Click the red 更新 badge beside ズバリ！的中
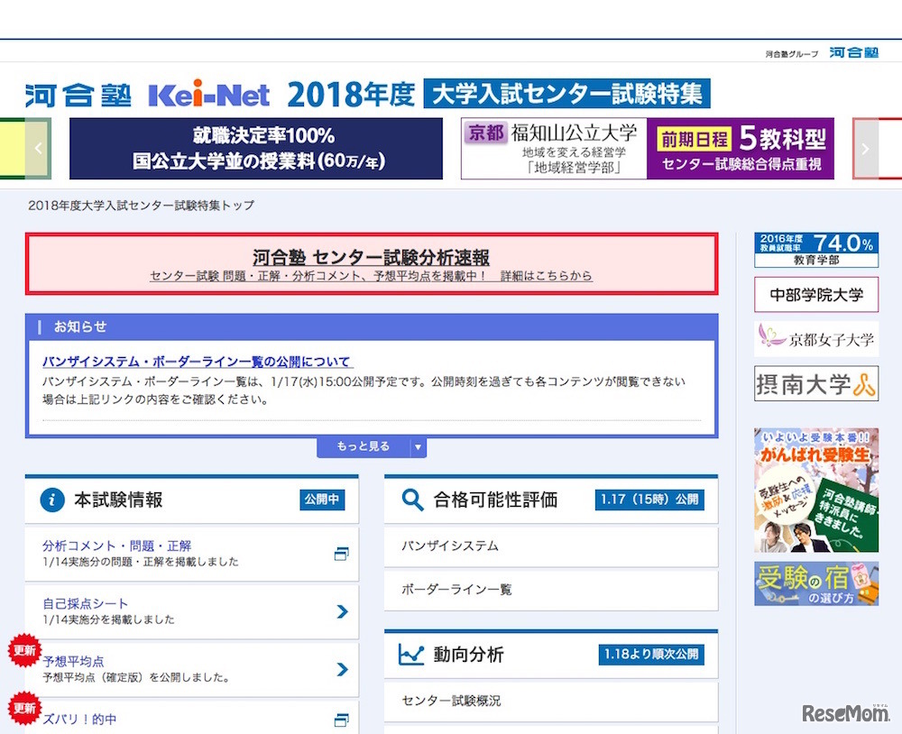This screenshot has height=734, width=902. coord(24,708)
